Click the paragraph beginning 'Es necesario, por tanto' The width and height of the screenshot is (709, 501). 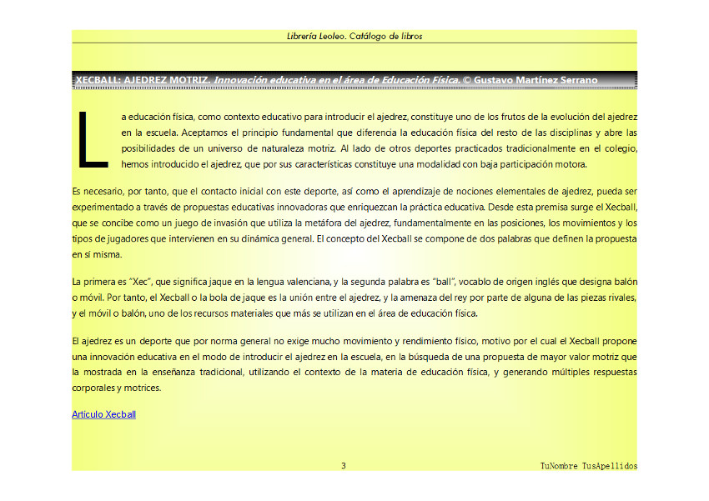(354, 223)
